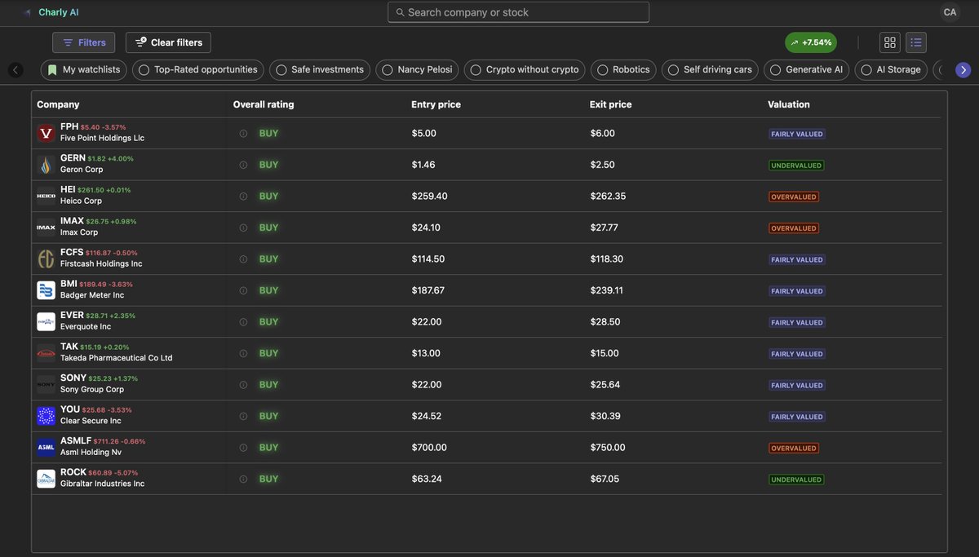Open My watchlists chip
This screenshot has width=979, height=557.
coord(84,69)
